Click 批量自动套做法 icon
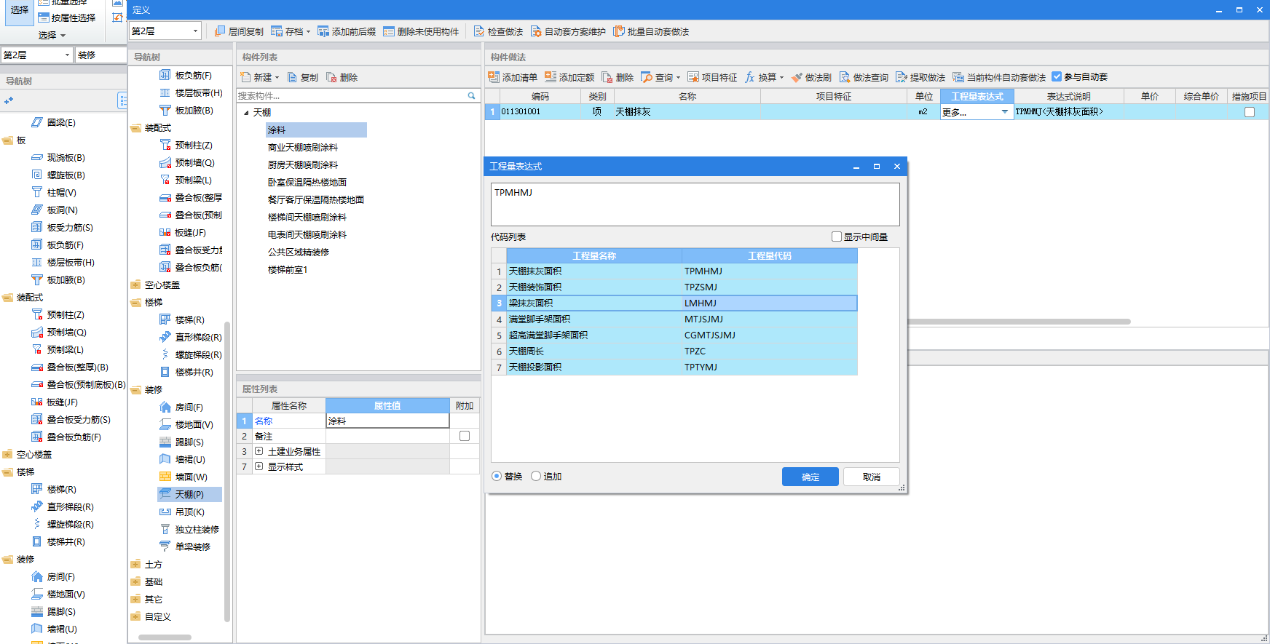The image size is (1270, 644). 619,31
